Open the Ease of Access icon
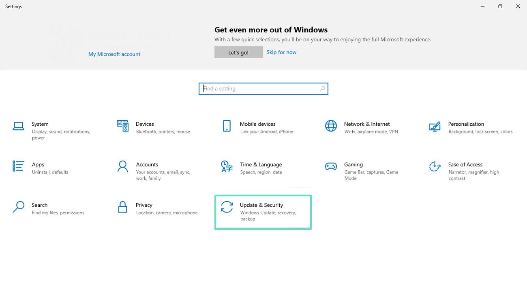Viewport: 527px width, 281px height. 435,166
